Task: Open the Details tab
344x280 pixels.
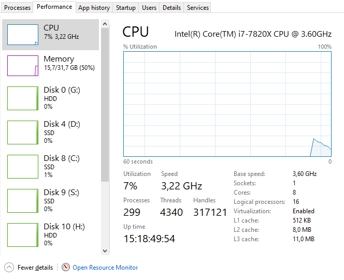Action: [x=171, y=8]
